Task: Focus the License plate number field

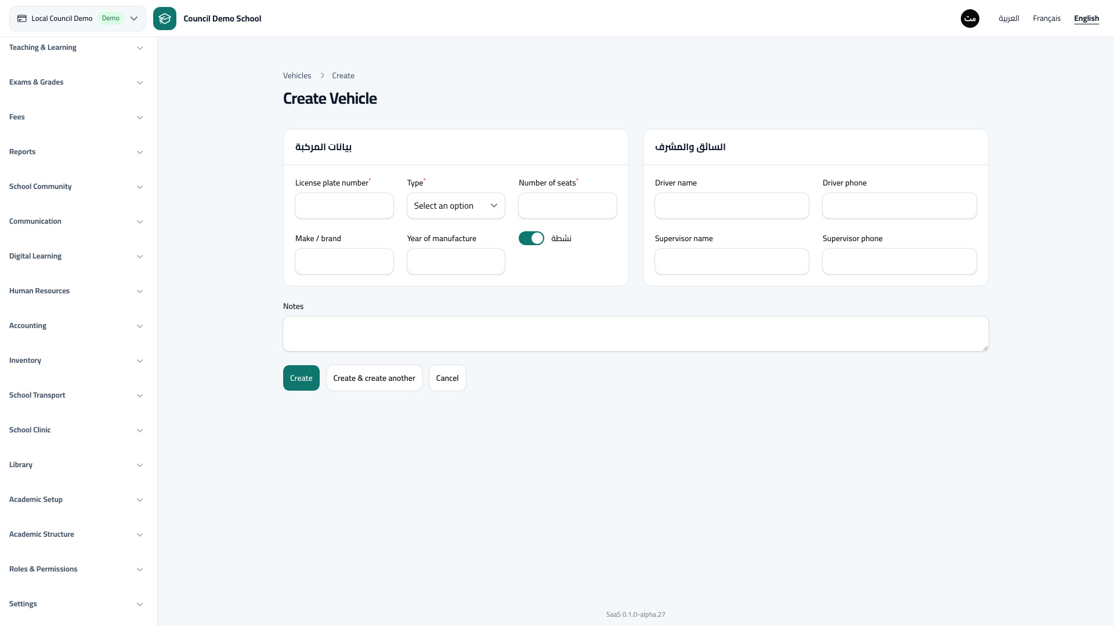Action: [344, 206]
